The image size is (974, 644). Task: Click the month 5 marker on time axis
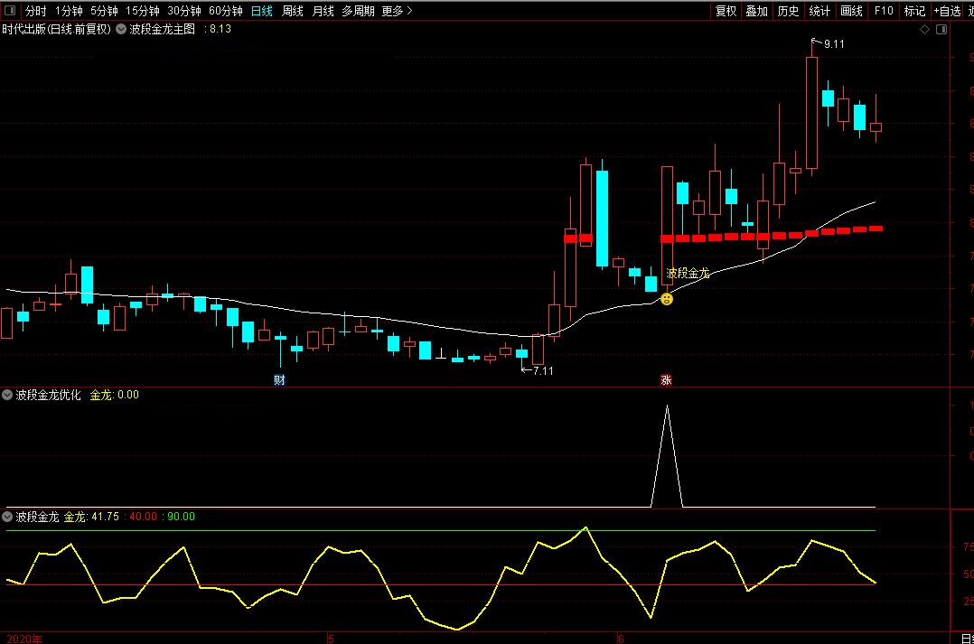pyautogui.click(x=331, y=639)
